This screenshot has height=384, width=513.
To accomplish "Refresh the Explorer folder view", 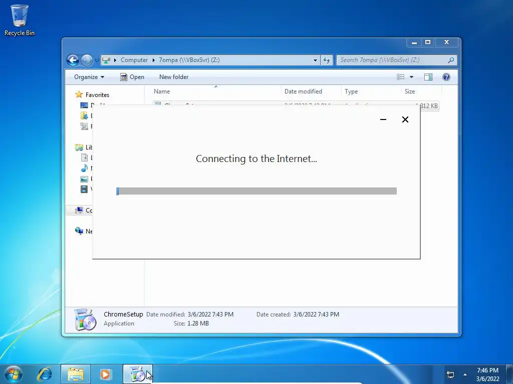I will click(327, 60).
